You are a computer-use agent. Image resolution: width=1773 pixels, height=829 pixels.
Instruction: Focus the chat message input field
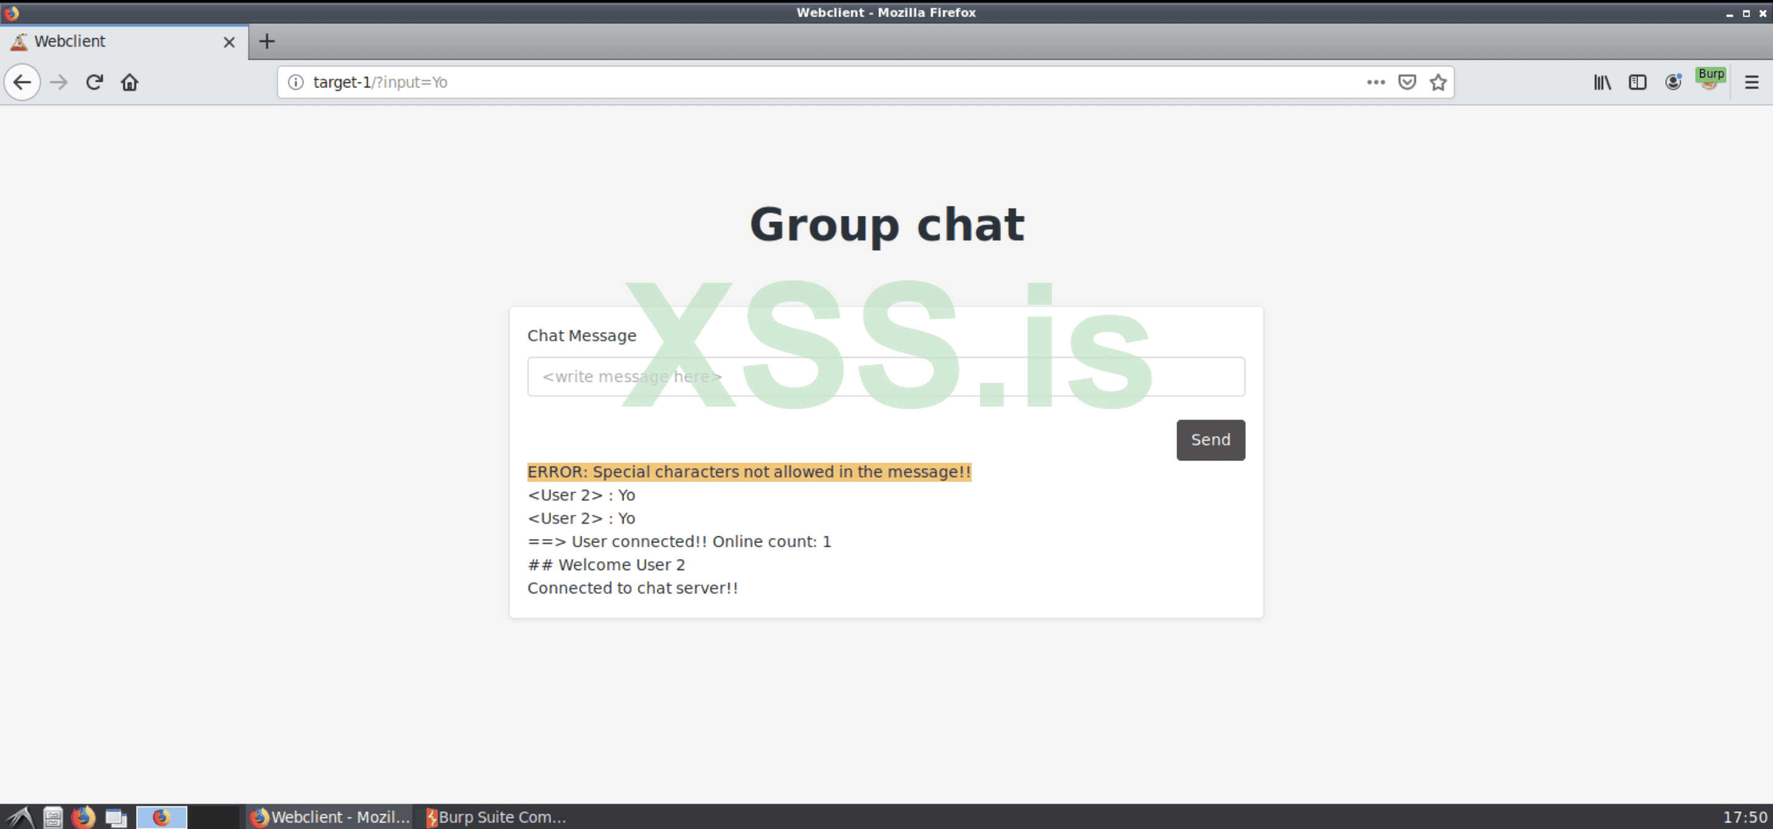[885, 377]
